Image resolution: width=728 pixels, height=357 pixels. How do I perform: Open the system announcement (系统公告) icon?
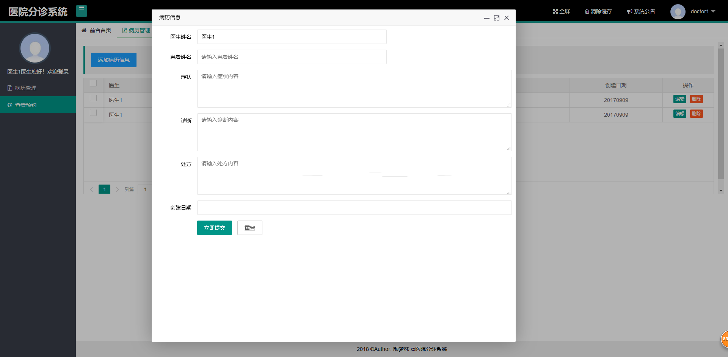tap(641, 11)
